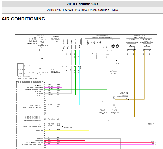
Task: Click the thermistor symbol in duct lower sensor
Action: (147, 46)
